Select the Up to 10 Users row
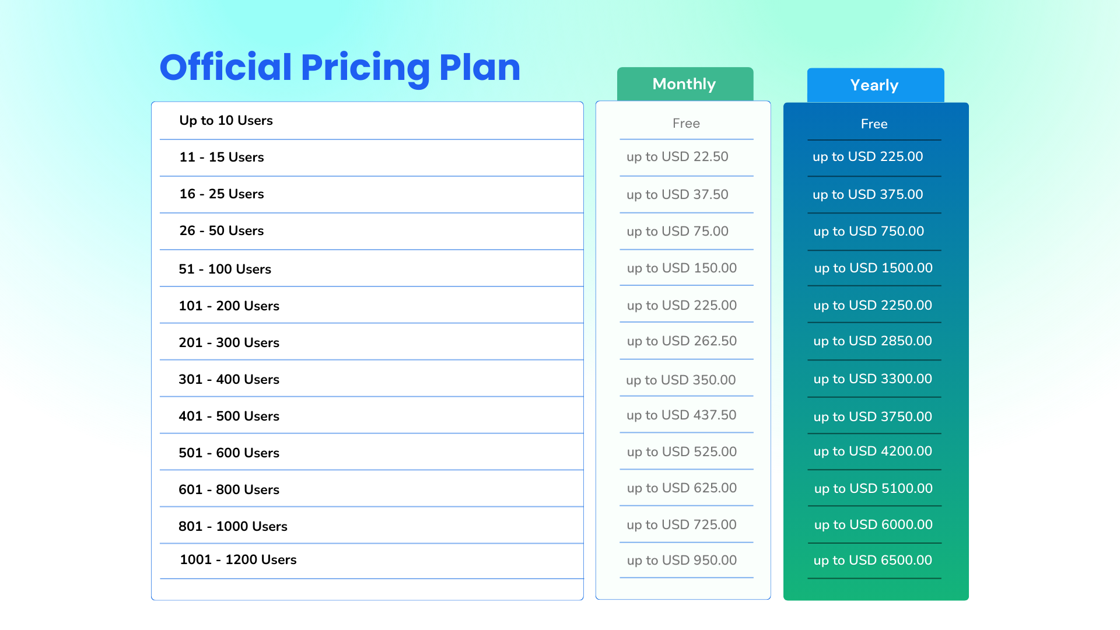The width and height of the screenshot is (1120, 630). click(226, 121)
